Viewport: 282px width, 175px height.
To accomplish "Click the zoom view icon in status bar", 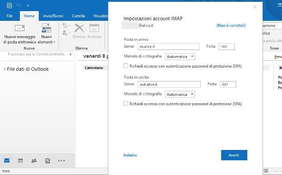I will click(266, 171).
